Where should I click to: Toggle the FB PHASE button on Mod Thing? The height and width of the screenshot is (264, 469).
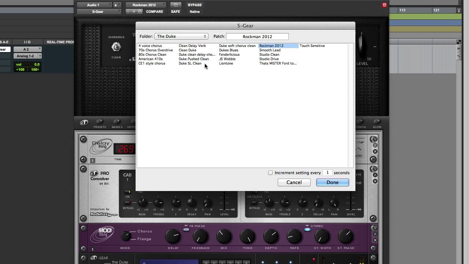(186, 230)
